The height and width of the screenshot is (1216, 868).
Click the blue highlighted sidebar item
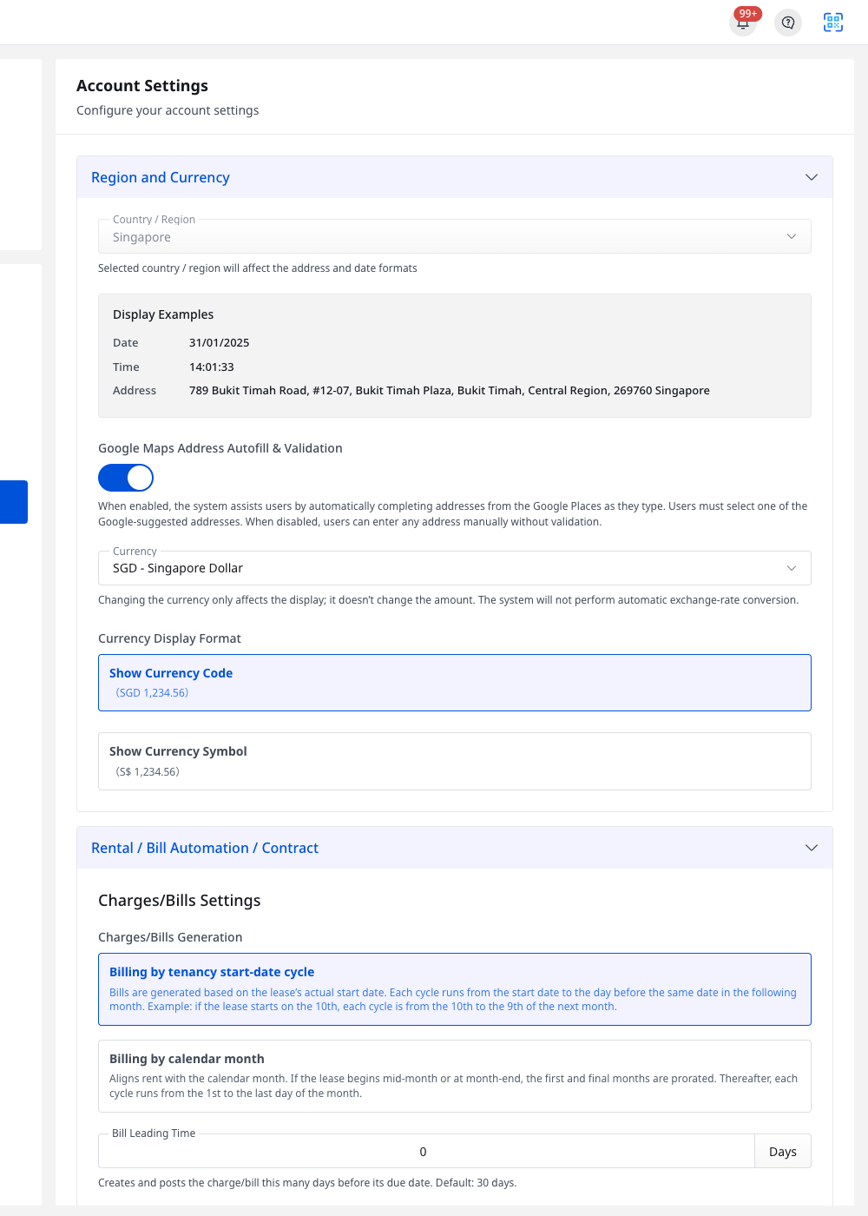click(x=14, y=502)
